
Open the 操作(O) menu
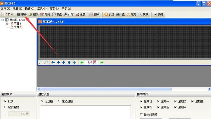30,8
